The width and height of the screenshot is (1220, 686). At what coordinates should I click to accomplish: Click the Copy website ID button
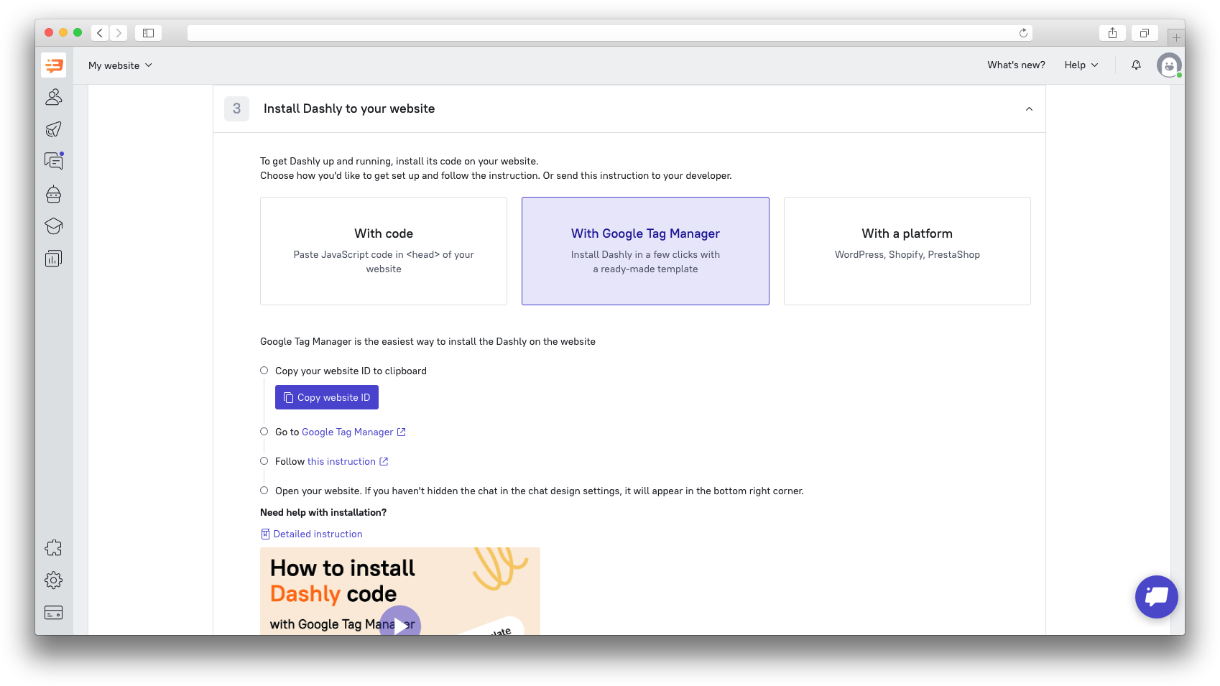tap(327, 397)
